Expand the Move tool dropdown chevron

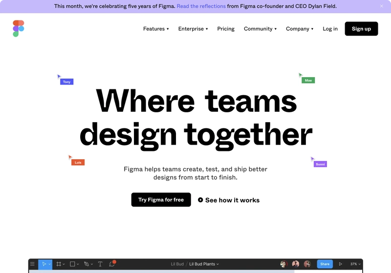click(x=50, y=264)
